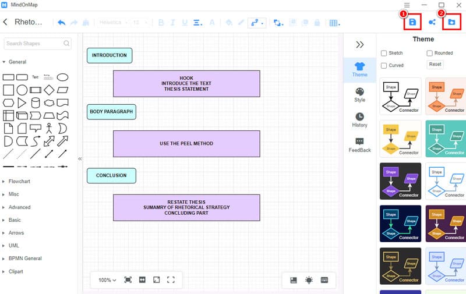Open the 100% zoom dropdown
The width and height of the screenshot is (466, 294).
(x=107, y=280)
